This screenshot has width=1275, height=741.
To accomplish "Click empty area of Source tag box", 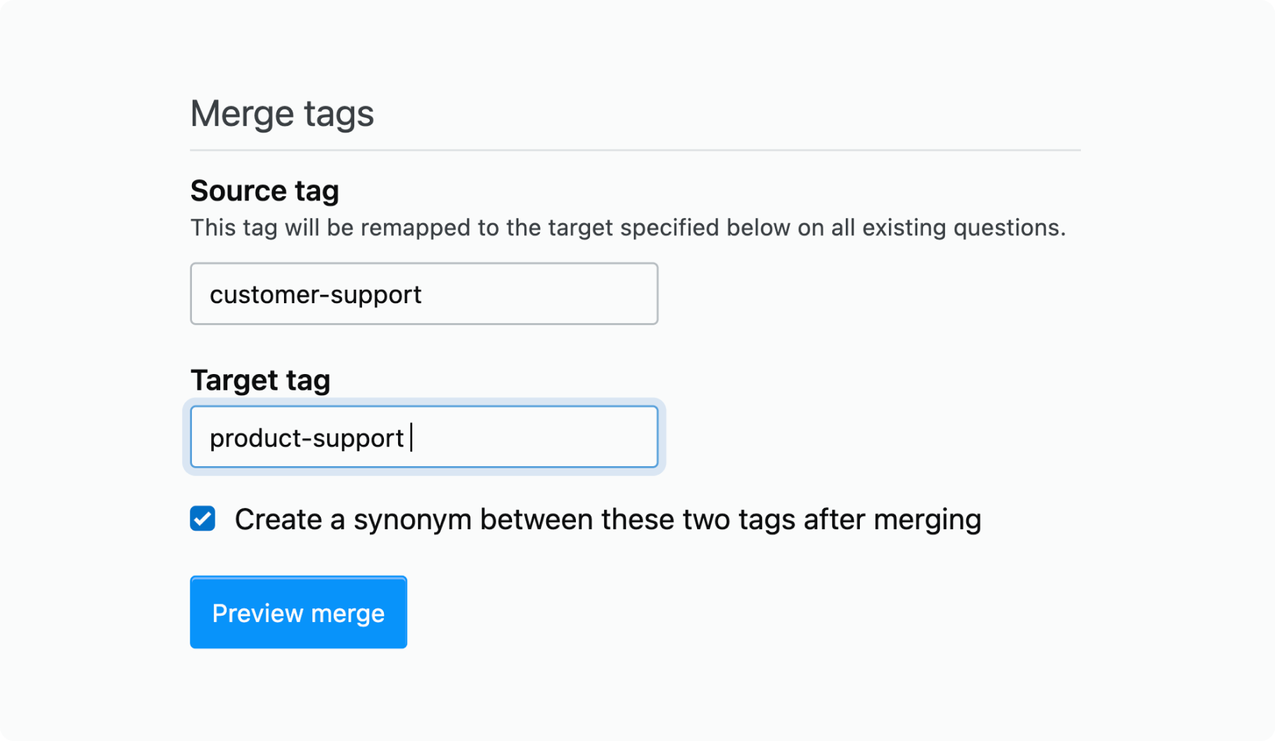I will click(x=538, y=294).
